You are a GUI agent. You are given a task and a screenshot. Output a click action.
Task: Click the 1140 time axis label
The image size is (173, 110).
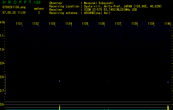167,24
